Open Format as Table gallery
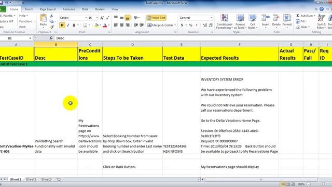332x187 pixels. click(x=240, y=22)
